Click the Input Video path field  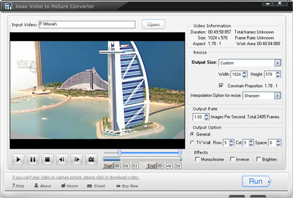[87, 24]
